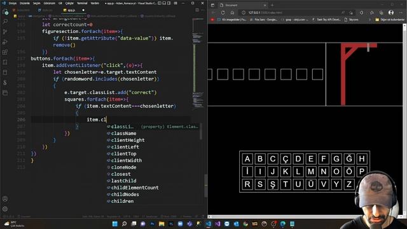Choose the letter Ö on the keyboard
This screenshot has width=407, height=229.
tap(349, 171)
